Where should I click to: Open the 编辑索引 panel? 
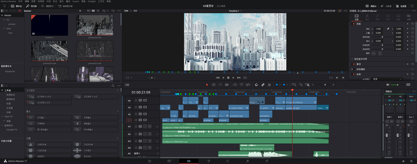(47, 6)
